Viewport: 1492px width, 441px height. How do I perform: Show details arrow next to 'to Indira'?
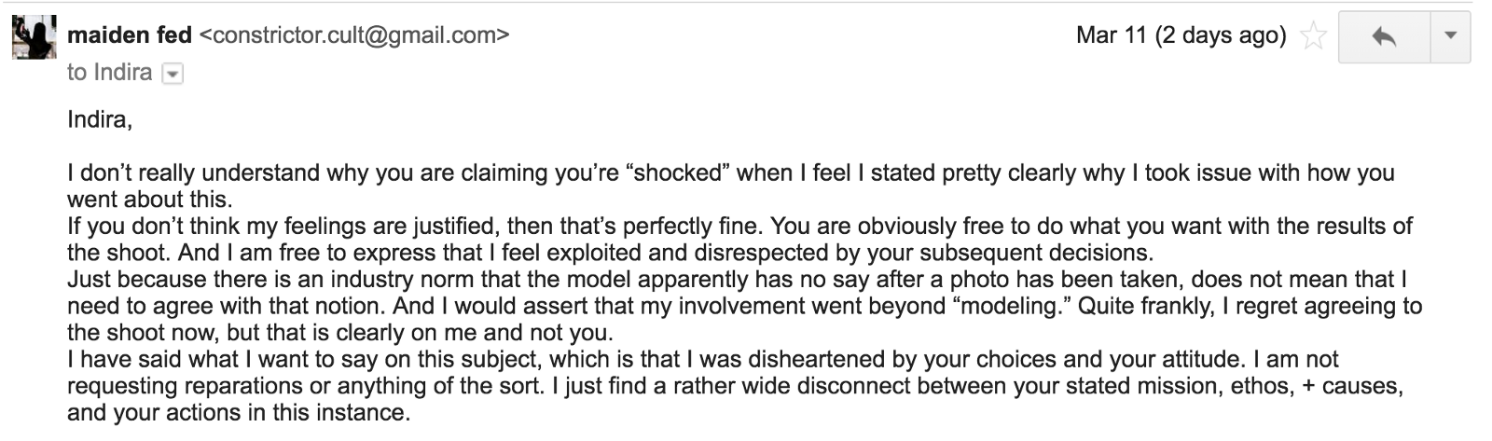point(173,74)
